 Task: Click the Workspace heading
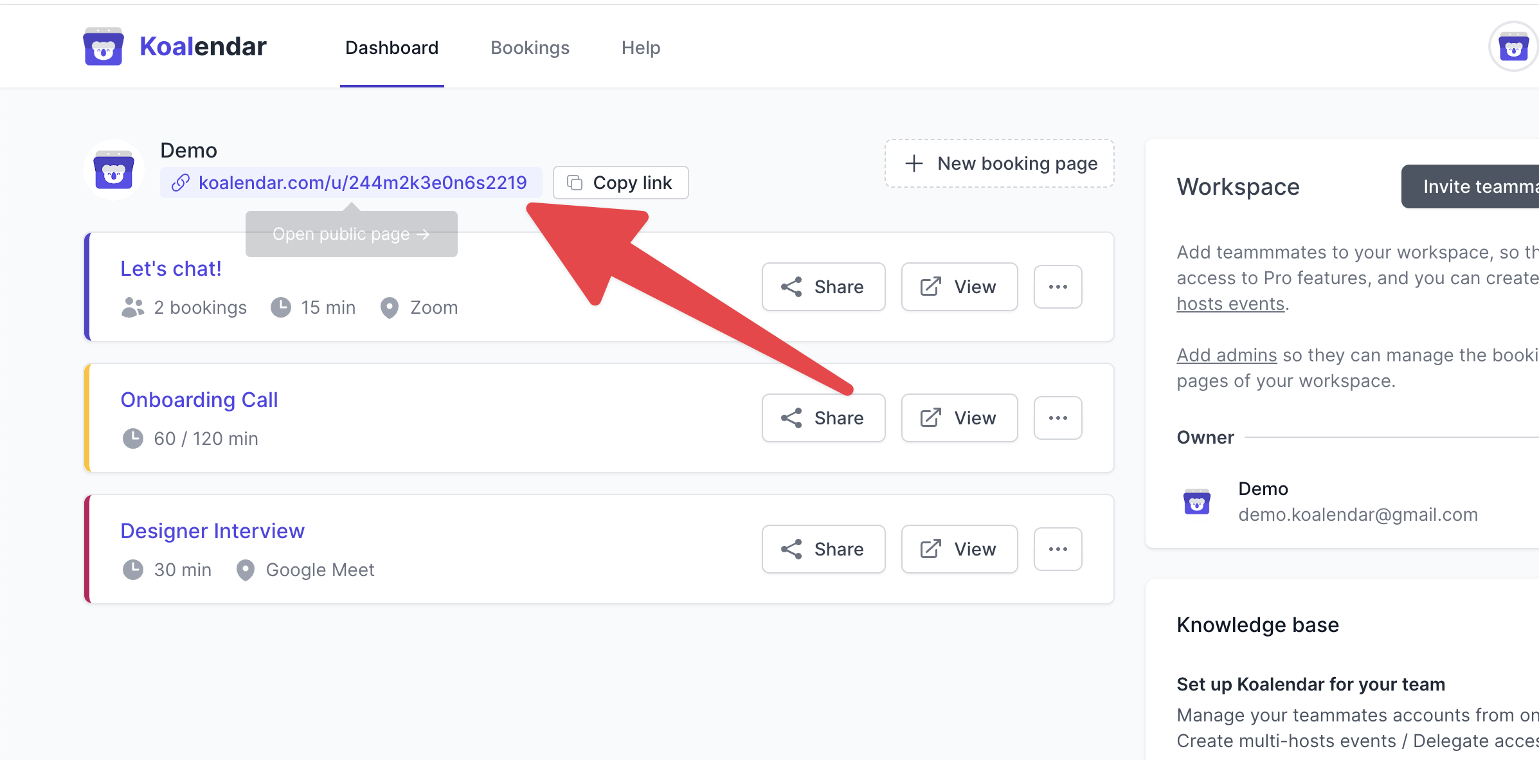click(1238, 186)
